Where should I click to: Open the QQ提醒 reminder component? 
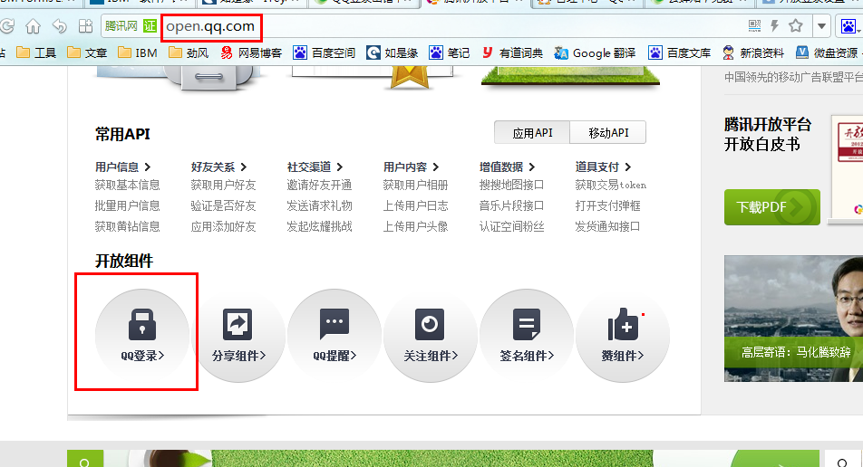click(x=335, y=335)
